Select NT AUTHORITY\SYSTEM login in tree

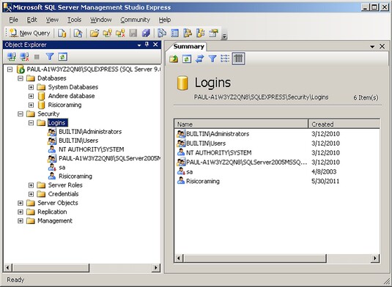click(x=92, y=149)
